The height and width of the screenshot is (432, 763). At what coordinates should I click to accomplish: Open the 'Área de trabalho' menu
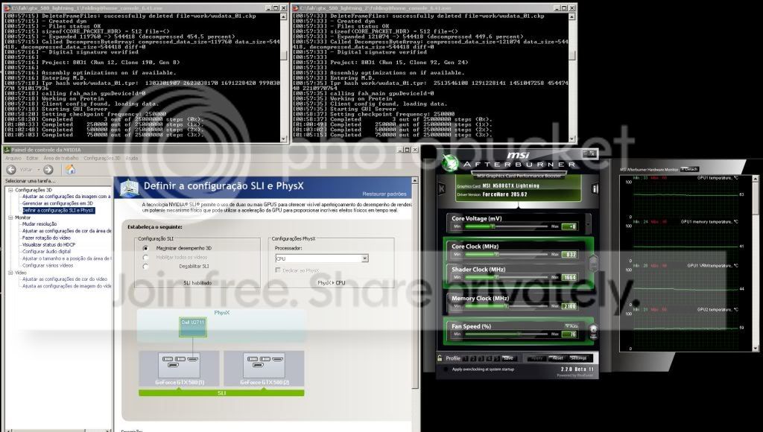[x=62, y=158]
